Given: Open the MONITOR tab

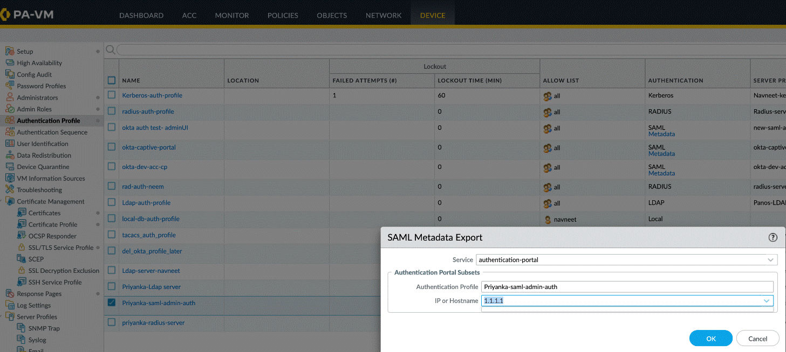Looking at the screenshot, I should (x=231, y=15).
